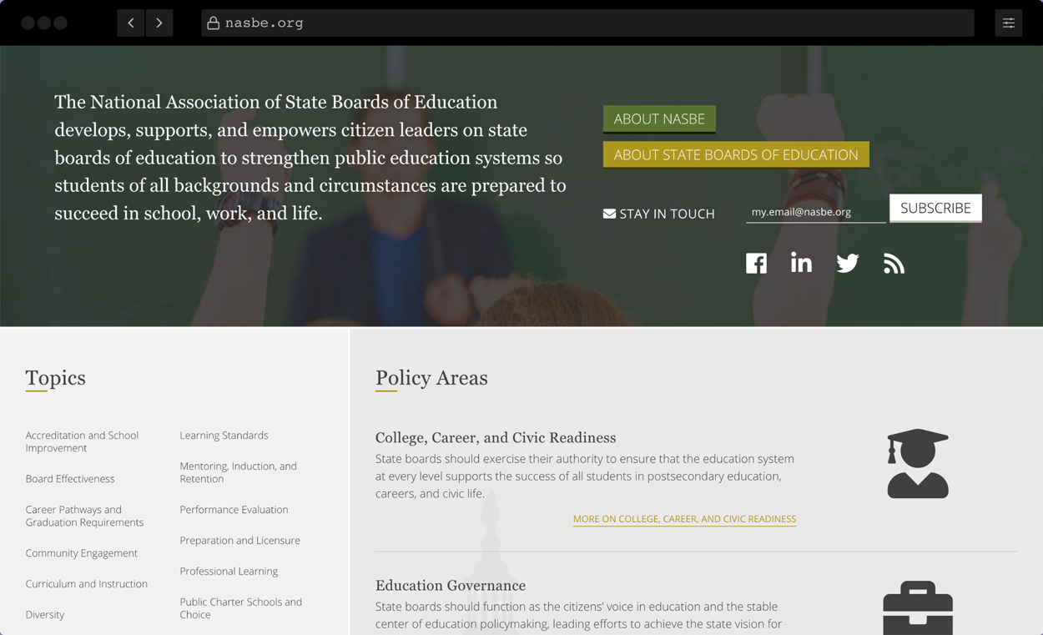Open the browser settings icon at top right
Screen dimensions: 1043x635
[x=1008, y=23]
